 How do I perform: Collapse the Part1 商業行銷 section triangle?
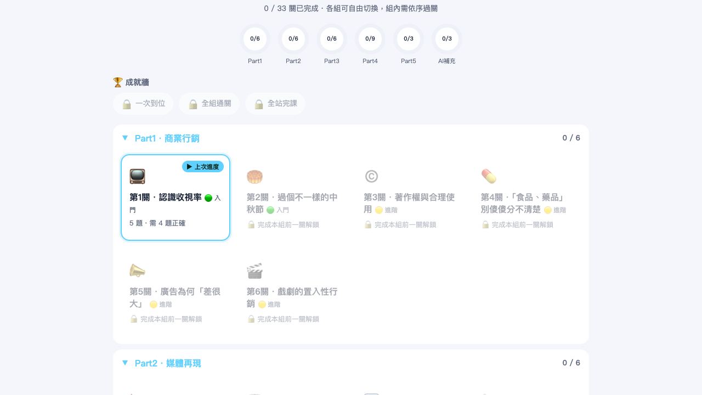(125, 138)
